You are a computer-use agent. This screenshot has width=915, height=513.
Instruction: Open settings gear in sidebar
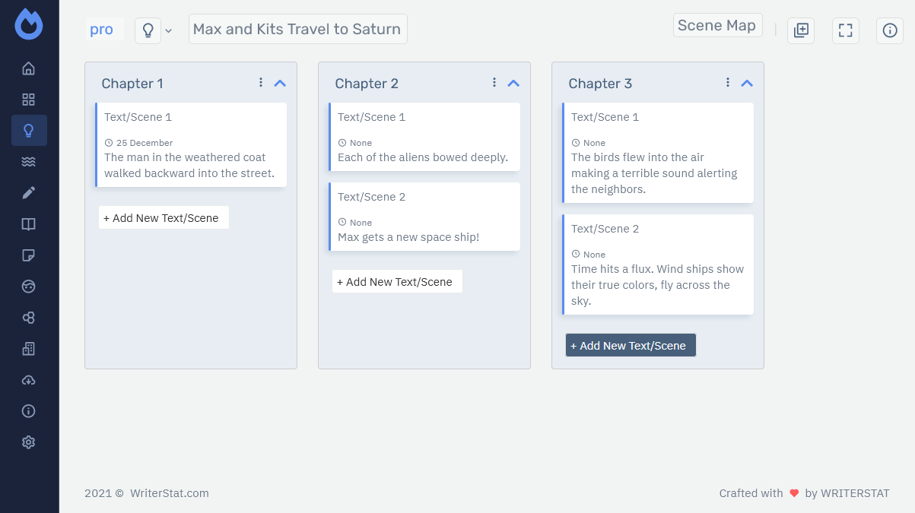[29, 442]
